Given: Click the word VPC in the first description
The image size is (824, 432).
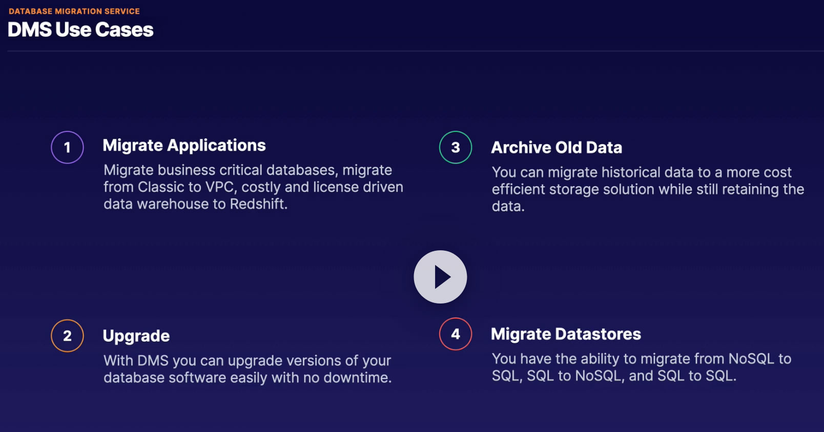Looking at the screenshot, I should [220, 187].
